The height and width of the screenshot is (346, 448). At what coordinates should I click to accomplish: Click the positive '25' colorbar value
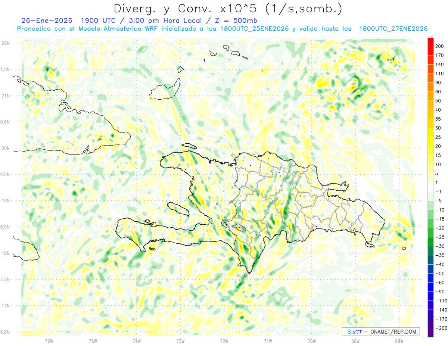click(x=439, y=137)
